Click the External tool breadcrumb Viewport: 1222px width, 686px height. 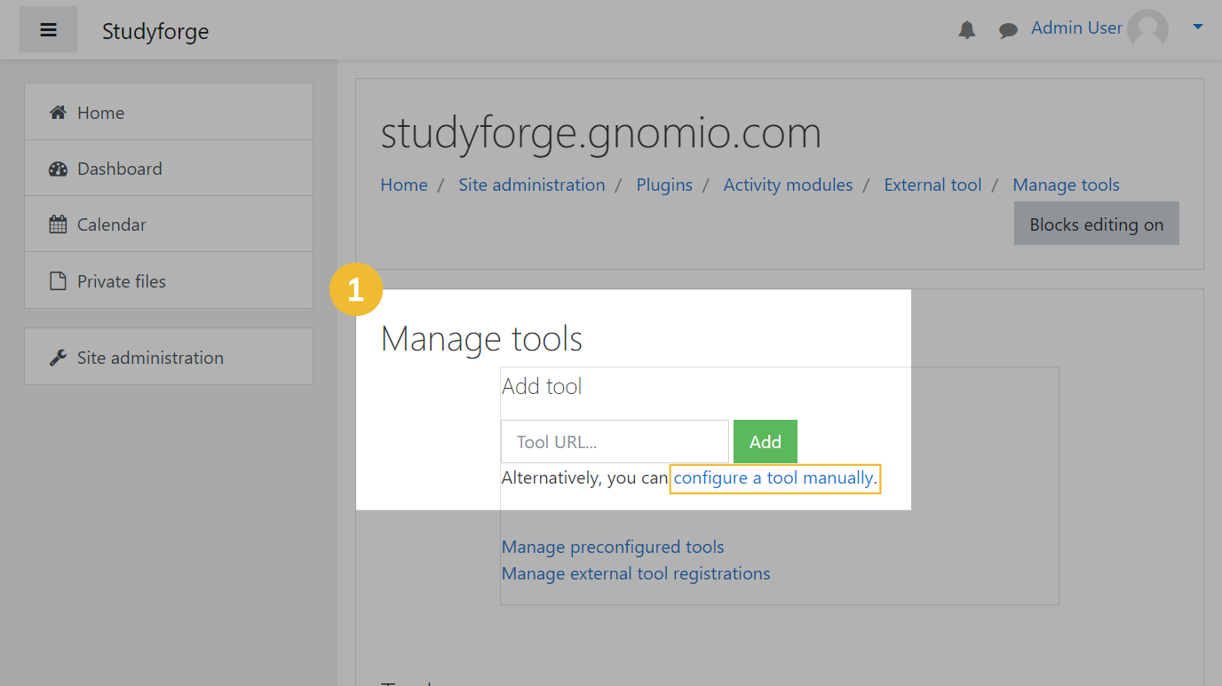[x=932, y=185]
